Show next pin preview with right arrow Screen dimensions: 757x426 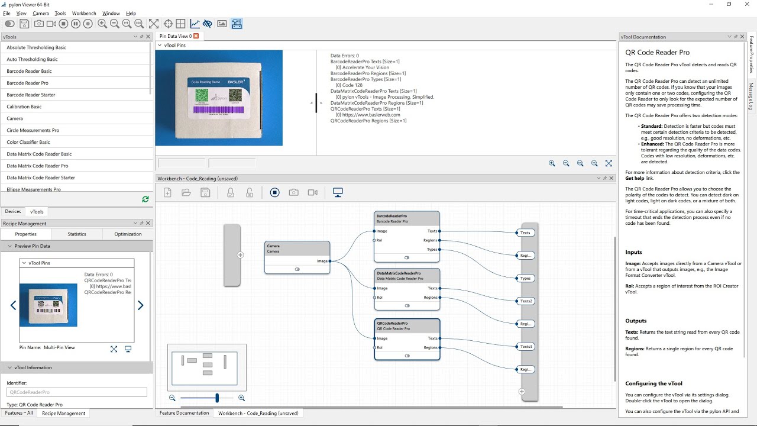tap(140, 305)
